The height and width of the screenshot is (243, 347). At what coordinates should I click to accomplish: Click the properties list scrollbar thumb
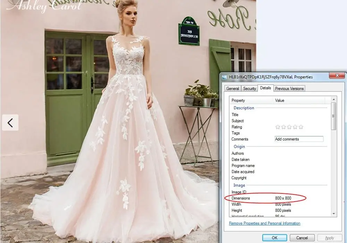click(x=333, y=116)
